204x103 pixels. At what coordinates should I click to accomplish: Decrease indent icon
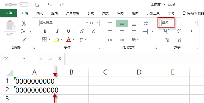click(x=110, y=40)
